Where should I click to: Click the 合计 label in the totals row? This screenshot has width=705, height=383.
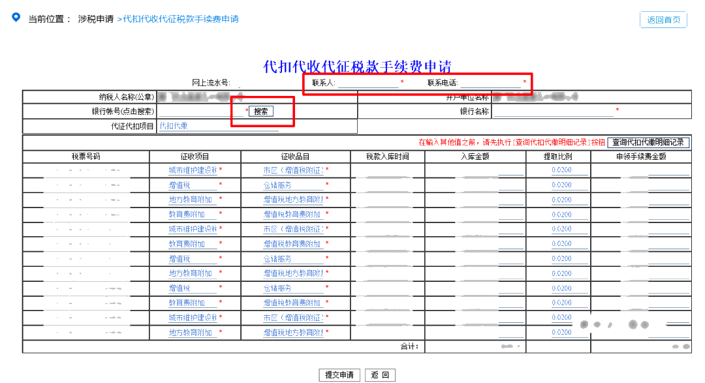409,346
